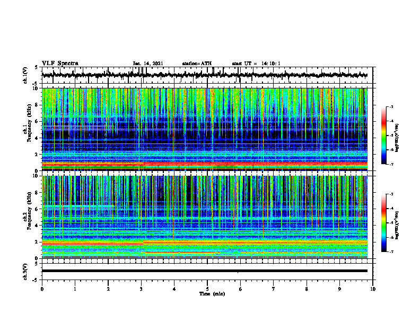Image resolution: width=420 pixels, height=324 pixels.
Task: Click the "-7" label on ch.2 color scale
Action: (391, 251)
